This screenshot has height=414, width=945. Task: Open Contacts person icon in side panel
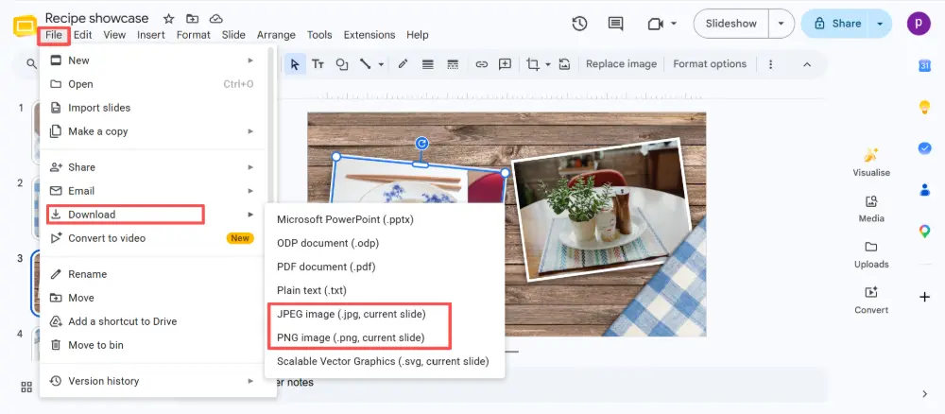click(924, 190)
